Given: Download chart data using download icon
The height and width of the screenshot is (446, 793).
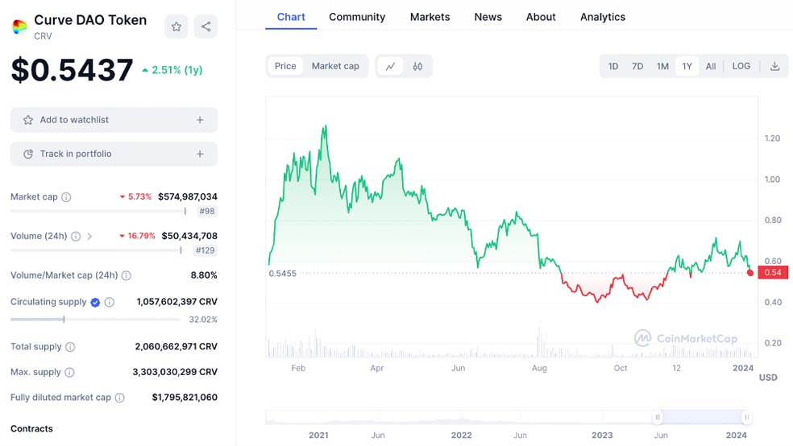Looking at the screenshot, I should coord(774,66).
